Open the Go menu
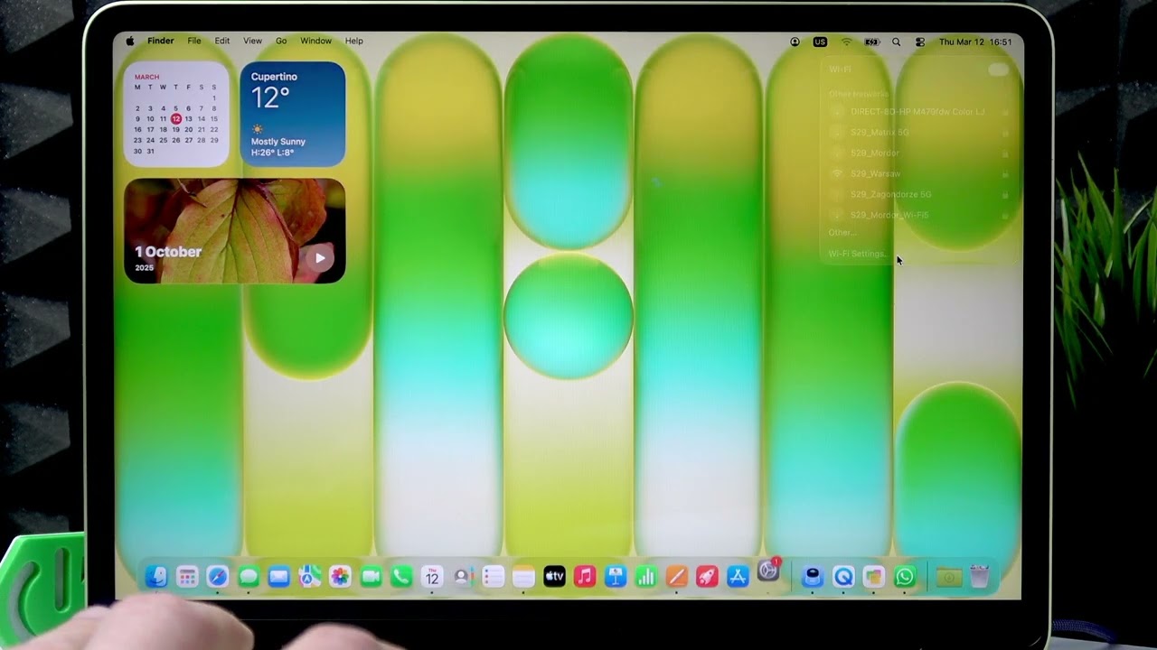 point(281,41)
